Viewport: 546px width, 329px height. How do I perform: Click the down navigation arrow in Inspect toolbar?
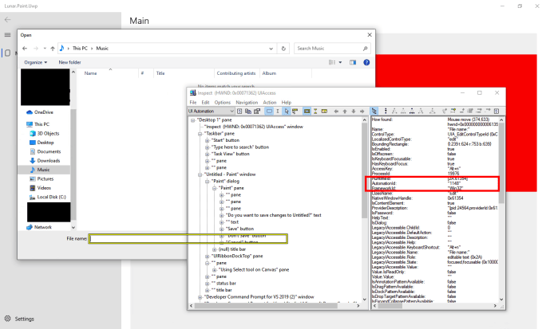354,112
